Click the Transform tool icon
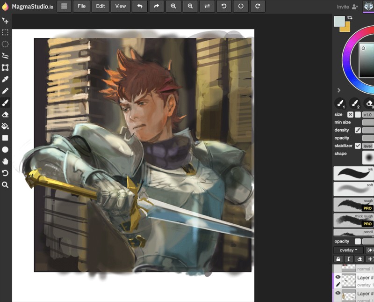The image size is (374, 302). pos(5,67)
